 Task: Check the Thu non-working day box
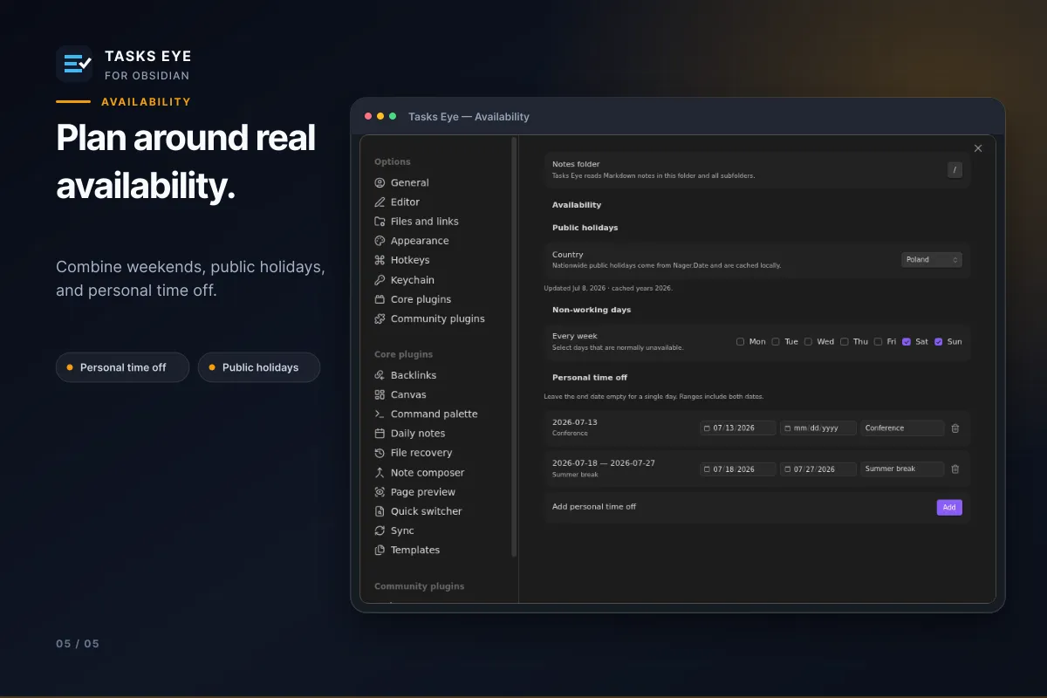pyautogui.click(x=845, y=342)
